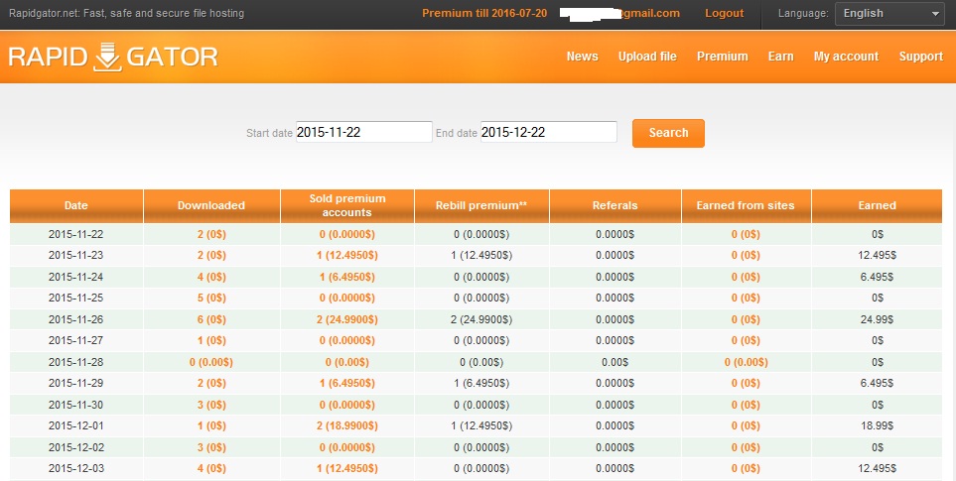Click the Date column header
956x481 pixels.
76,205
